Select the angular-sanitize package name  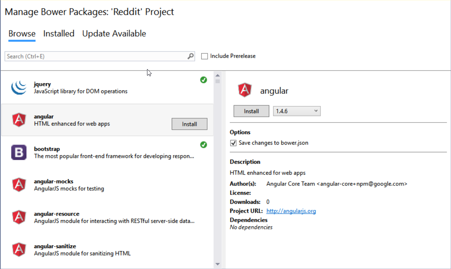(55, 246)
